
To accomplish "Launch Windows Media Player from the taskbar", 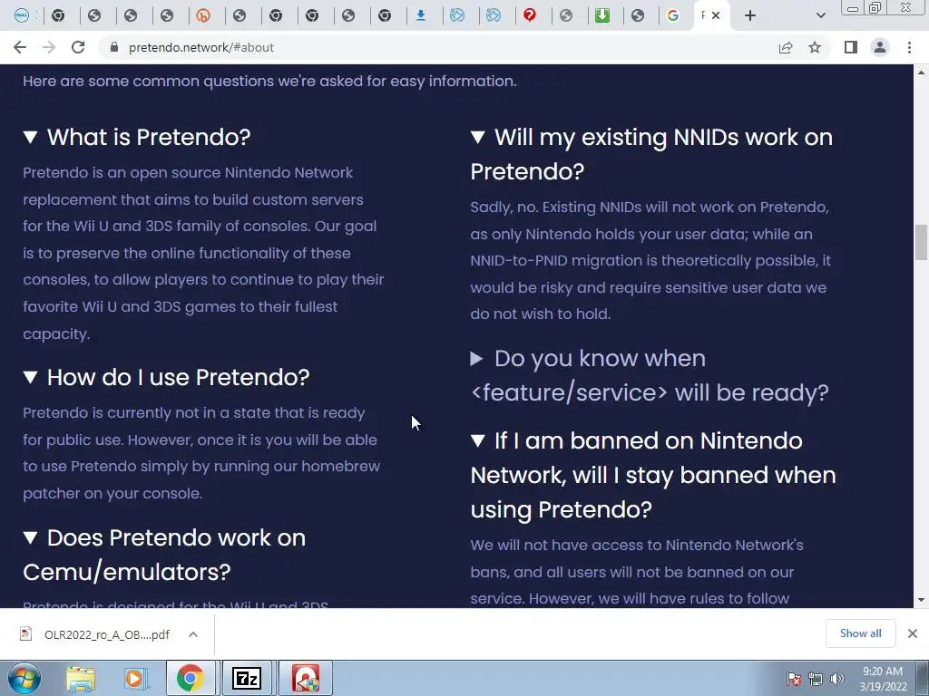I will pos(136,679).
